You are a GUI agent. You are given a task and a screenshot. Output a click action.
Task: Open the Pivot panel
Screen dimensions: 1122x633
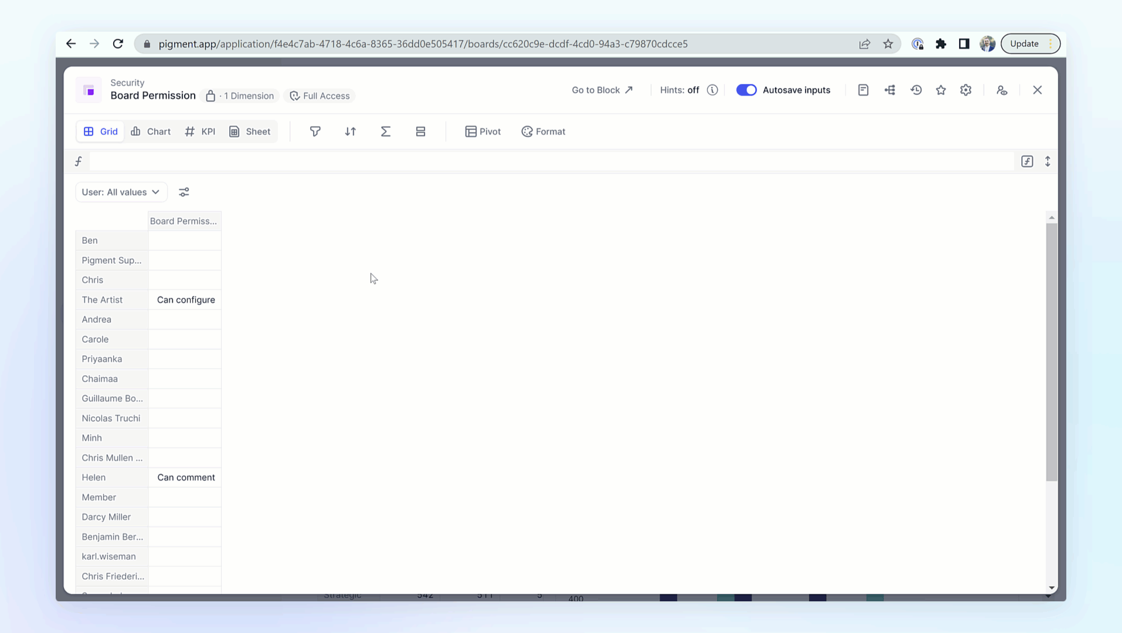[483, 131]
